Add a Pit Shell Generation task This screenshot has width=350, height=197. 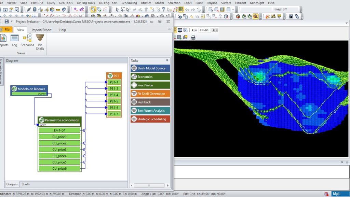[150, 94]
